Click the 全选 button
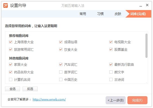The height and width of the screenshot is (108, 153). 13,89
